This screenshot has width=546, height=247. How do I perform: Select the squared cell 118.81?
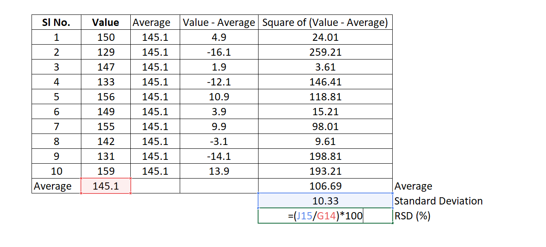(x=325, y=97)
